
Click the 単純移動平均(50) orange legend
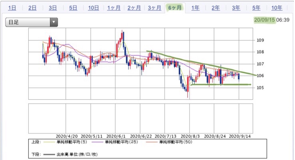pyautogui.click(x=169, y=142)
